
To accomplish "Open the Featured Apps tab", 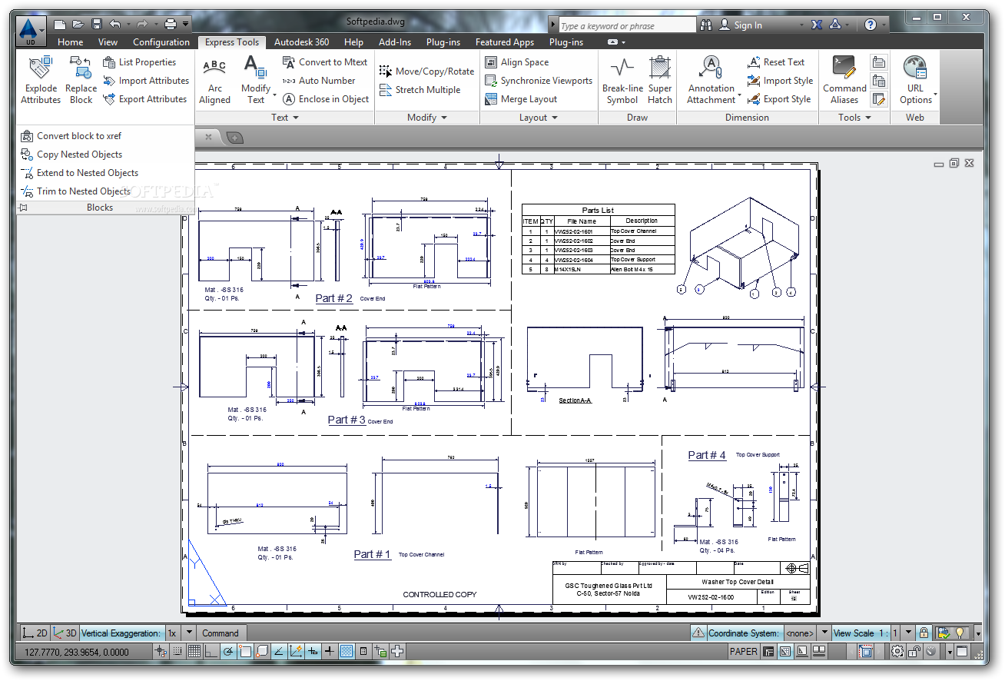I will [505, 42].
